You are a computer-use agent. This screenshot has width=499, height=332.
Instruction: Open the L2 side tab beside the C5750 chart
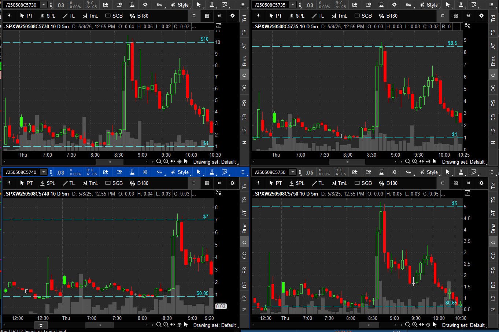click(493, 298)
